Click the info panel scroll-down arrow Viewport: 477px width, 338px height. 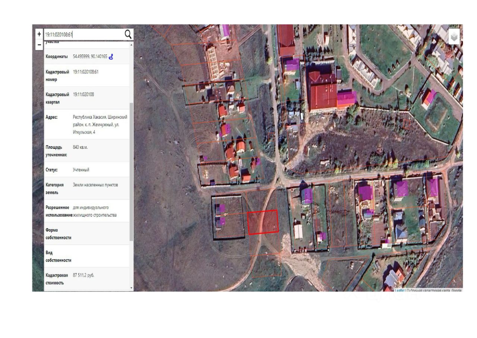click(131, 288)
